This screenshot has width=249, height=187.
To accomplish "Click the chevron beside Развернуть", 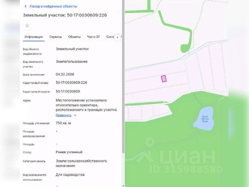I will coord(75,115).
